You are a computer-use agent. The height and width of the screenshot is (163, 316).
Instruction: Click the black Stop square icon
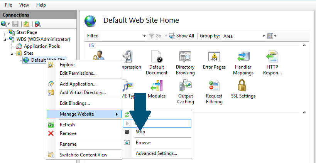127,132
